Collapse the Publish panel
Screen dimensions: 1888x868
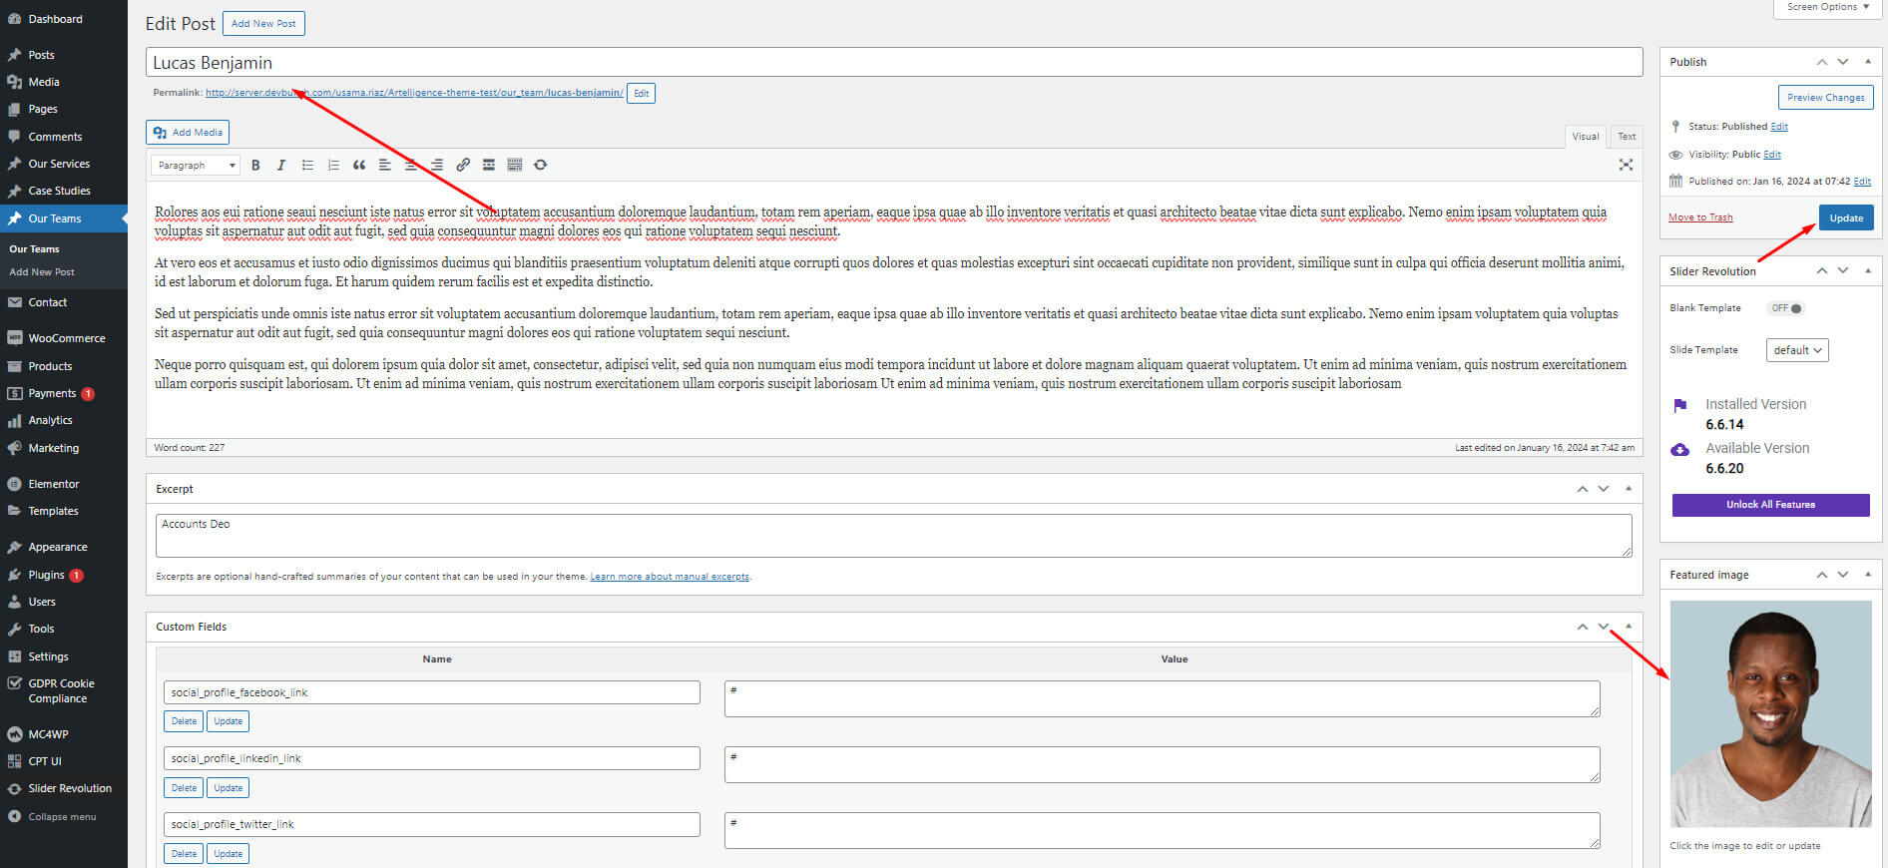(1868, 62)
